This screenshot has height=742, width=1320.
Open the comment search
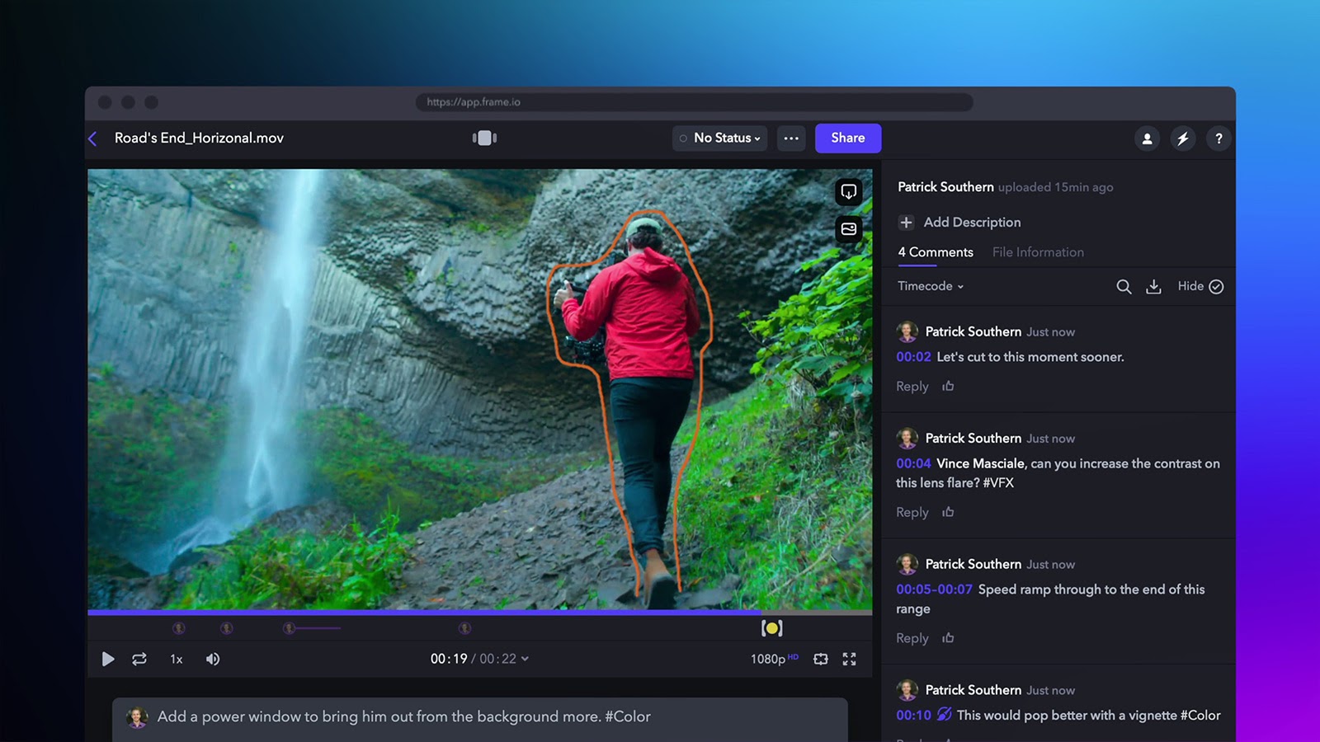1124,286
